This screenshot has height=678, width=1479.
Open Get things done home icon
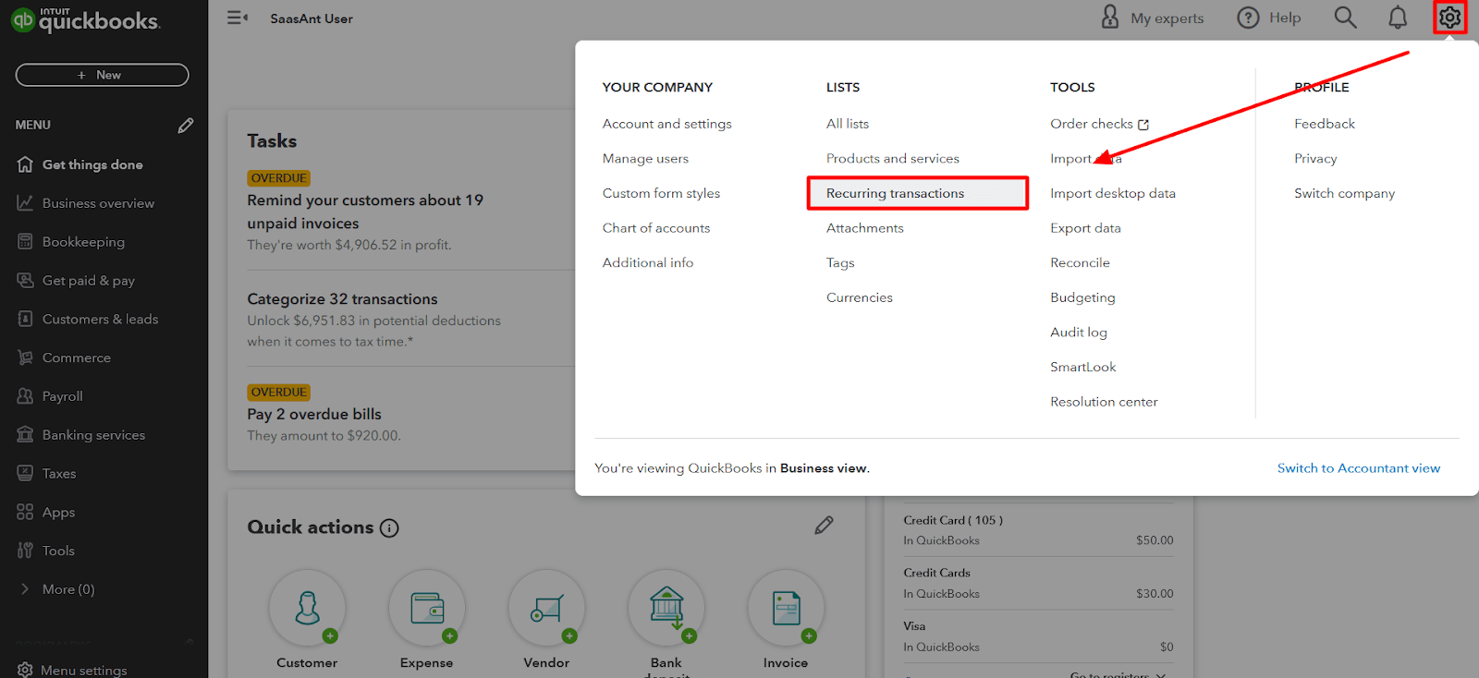[x=25, y=164]
